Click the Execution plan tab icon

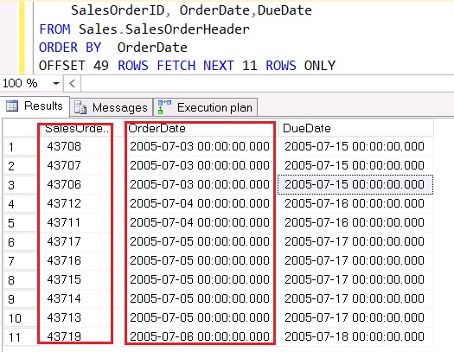(164, 107)
